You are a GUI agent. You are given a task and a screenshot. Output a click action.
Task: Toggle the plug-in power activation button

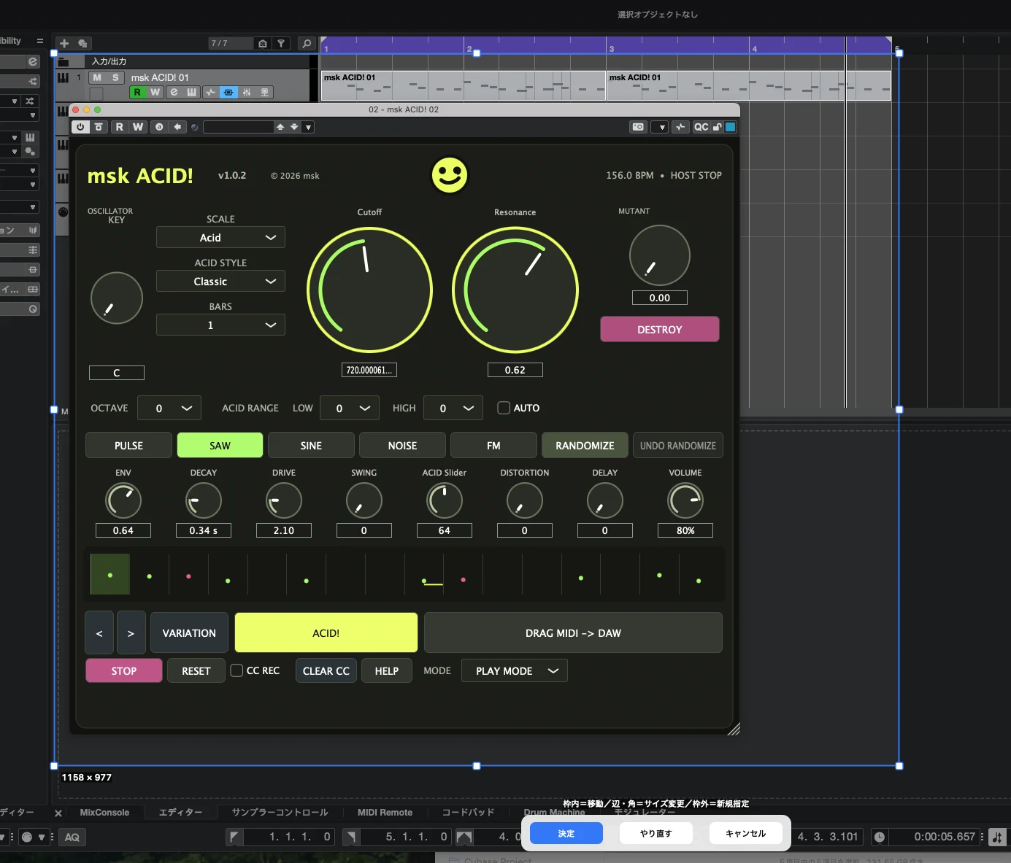click(80, 127)
